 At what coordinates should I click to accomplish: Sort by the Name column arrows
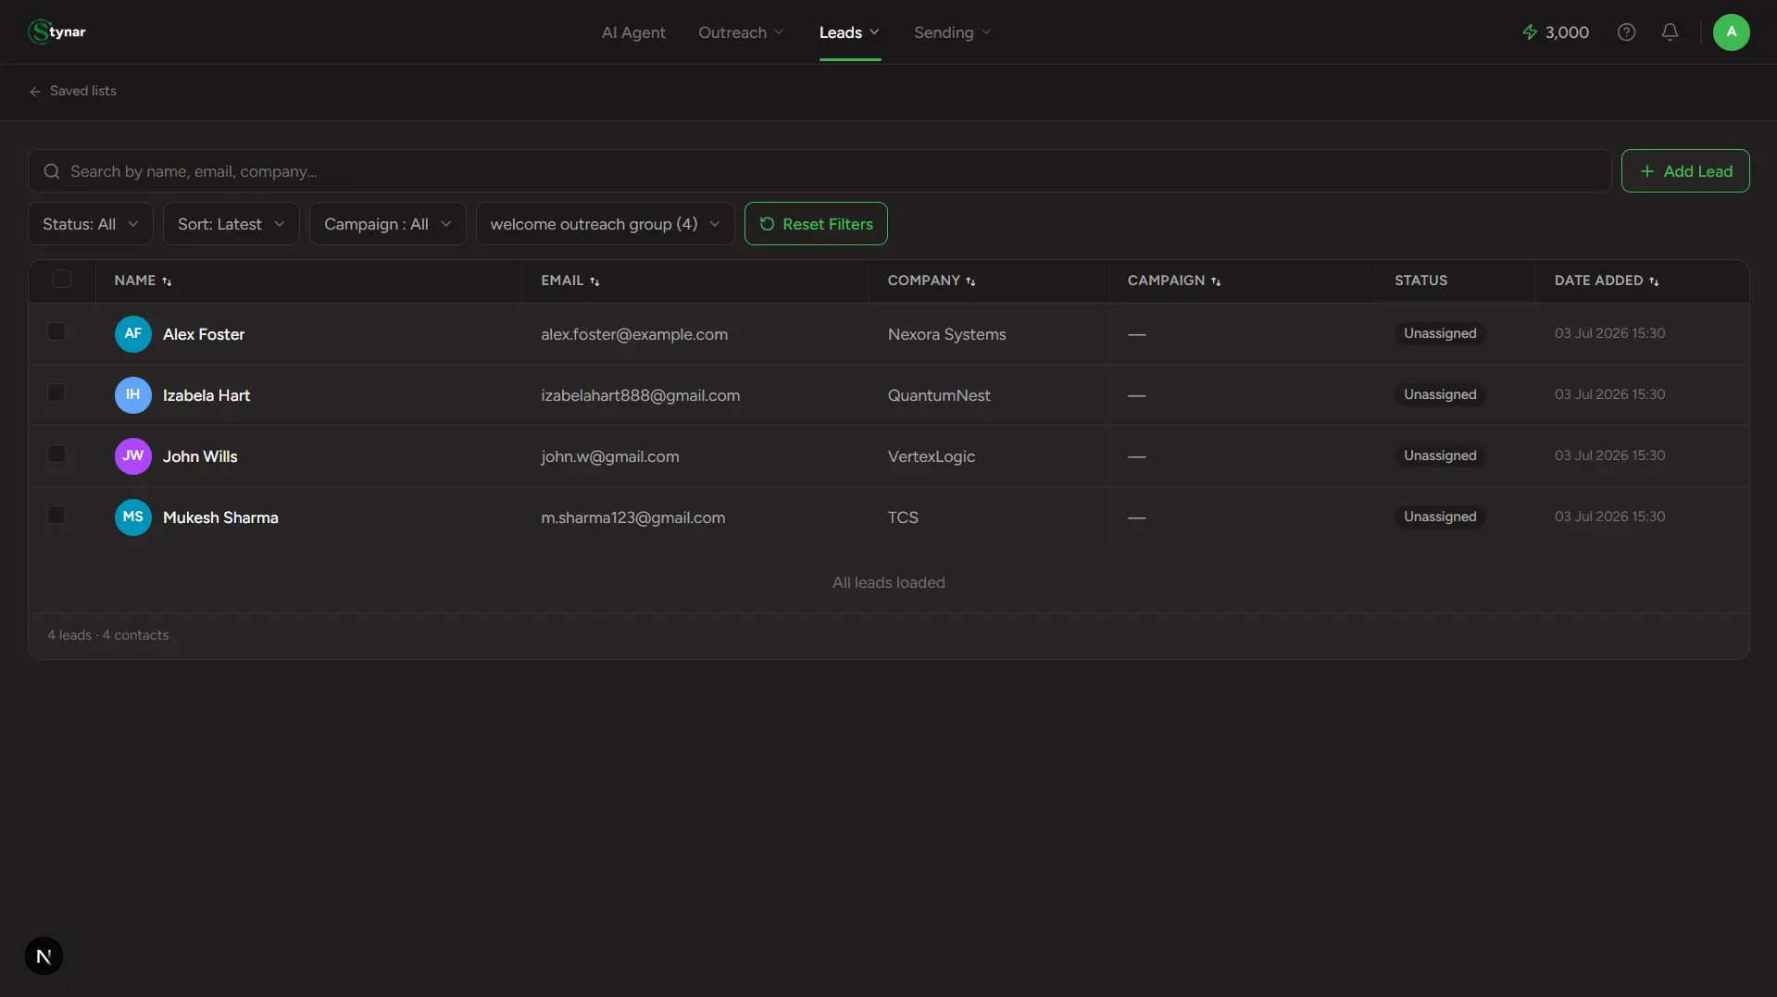(167, 281)
